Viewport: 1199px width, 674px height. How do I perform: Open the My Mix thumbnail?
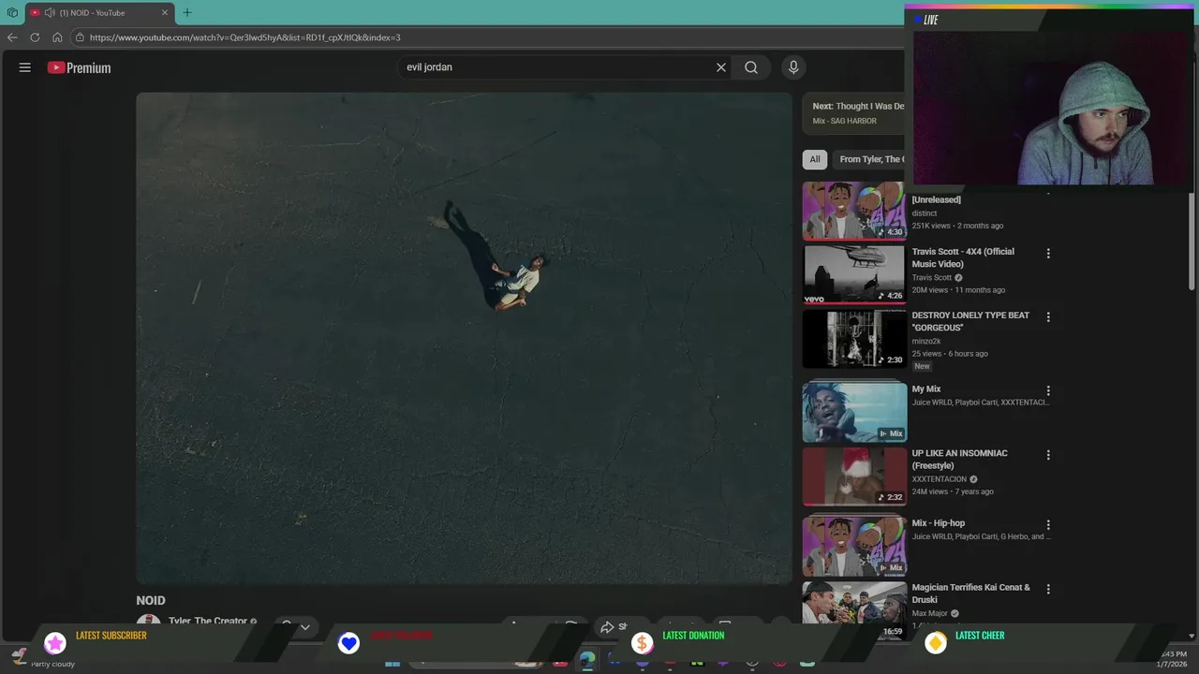[x=854, y=412]
